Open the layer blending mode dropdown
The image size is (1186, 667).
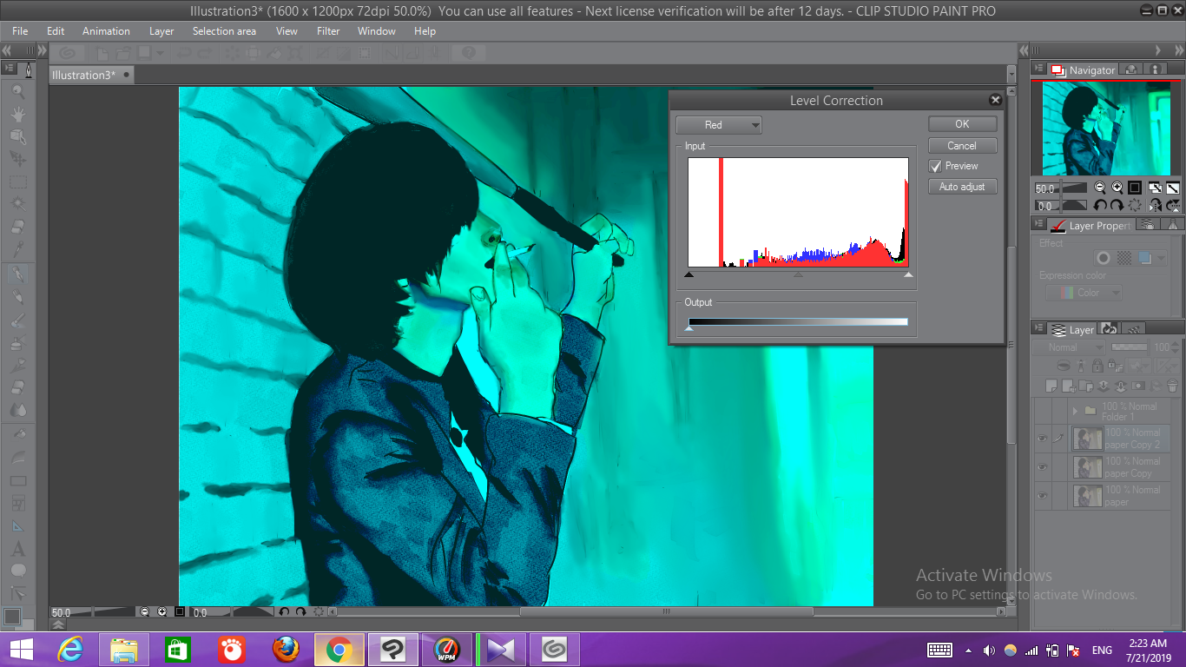pyautogui.click(x=1068, y=347)
